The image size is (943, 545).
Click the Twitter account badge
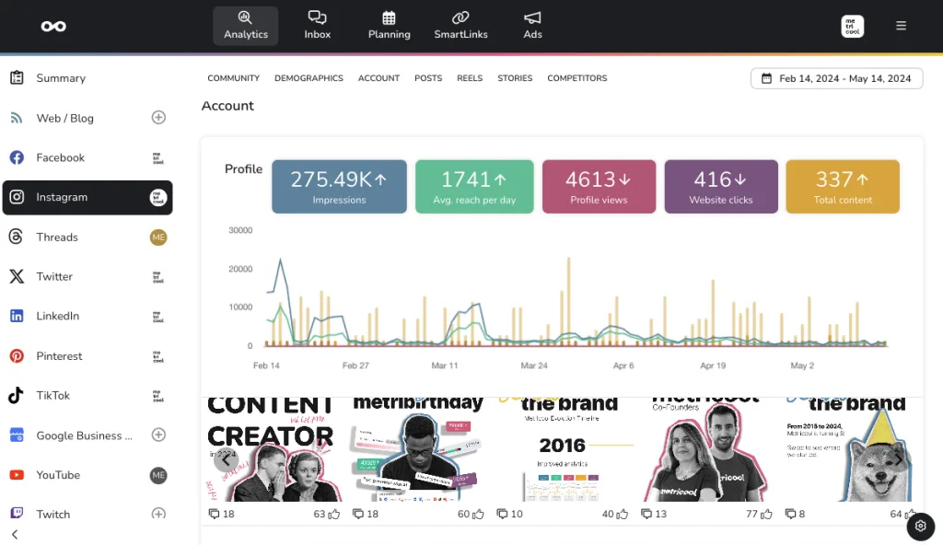(158, 277)
